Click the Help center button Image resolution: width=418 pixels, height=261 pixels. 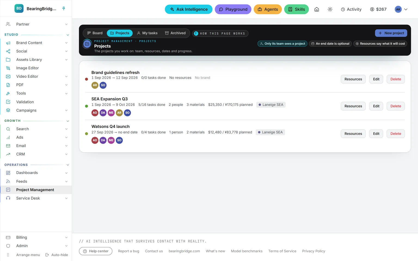[x=96, y=251]
